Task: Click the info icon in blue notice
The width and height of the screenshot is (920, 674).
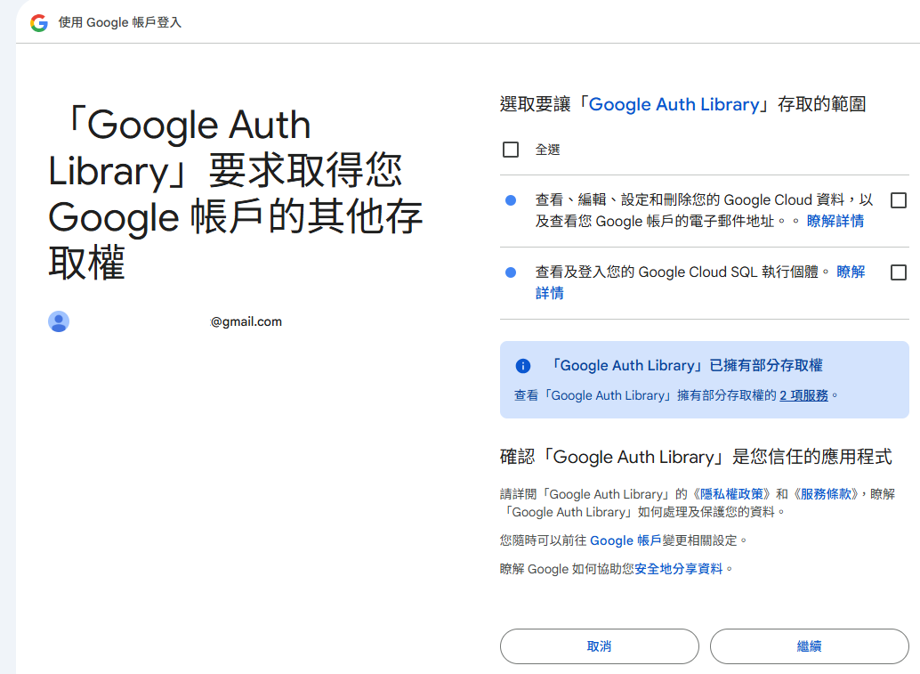Action: [523, 366]
